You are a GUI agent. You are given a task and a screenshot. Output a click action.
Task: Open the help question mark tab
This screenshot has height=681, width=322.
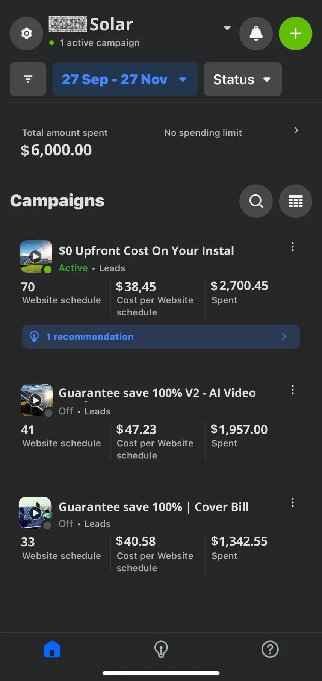(270, 649)
